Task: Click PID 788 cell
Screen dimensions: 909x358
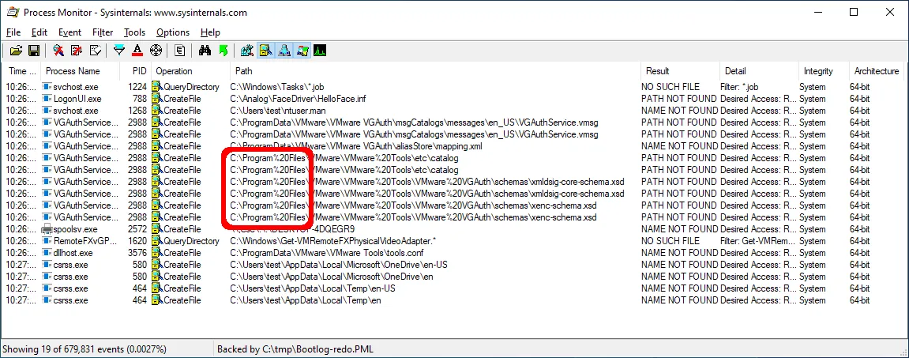Action: [140, 100]
